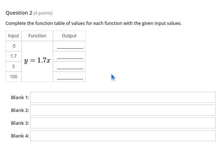
Task: Select the 100 input cell
Action: [x=14, y=77]
